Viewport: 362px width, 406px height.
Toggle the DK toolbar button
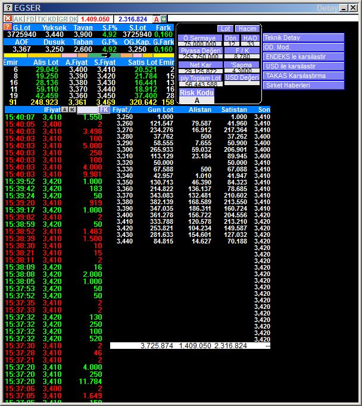(x=73, y=19)
